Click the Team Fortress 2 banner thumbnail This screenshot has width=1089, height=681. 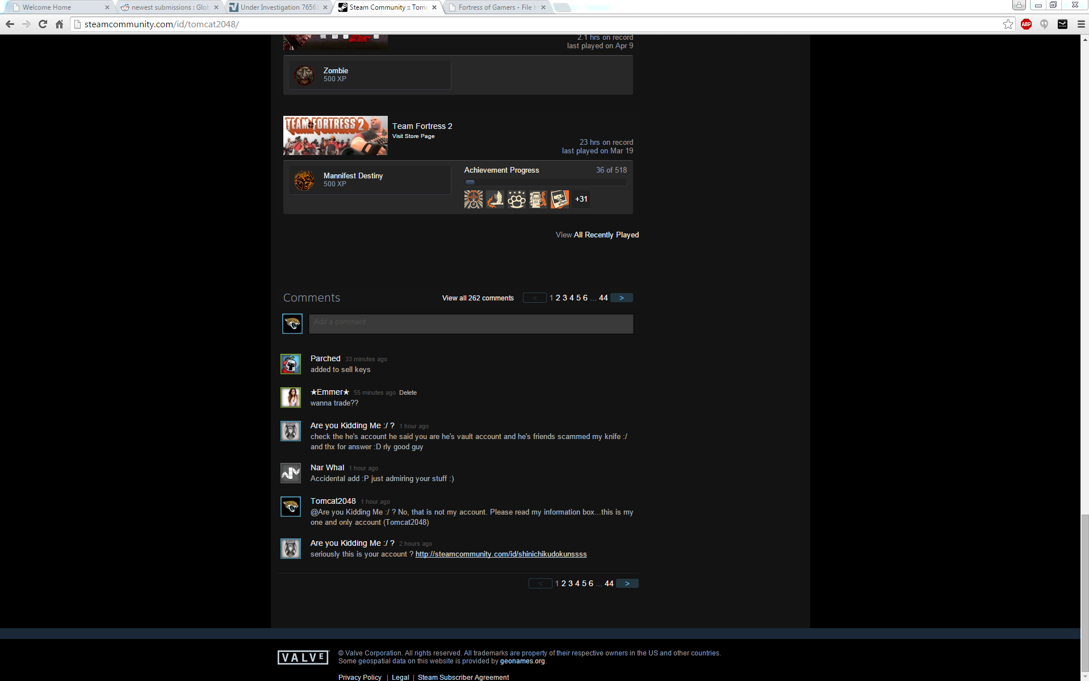[335, 136]
